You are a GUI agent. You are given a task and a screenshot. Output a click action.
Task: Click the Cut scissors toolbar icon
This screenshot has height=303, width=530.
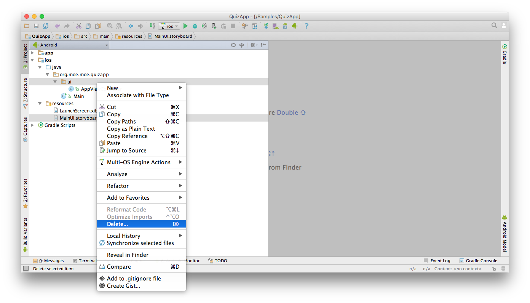[79, 26]
